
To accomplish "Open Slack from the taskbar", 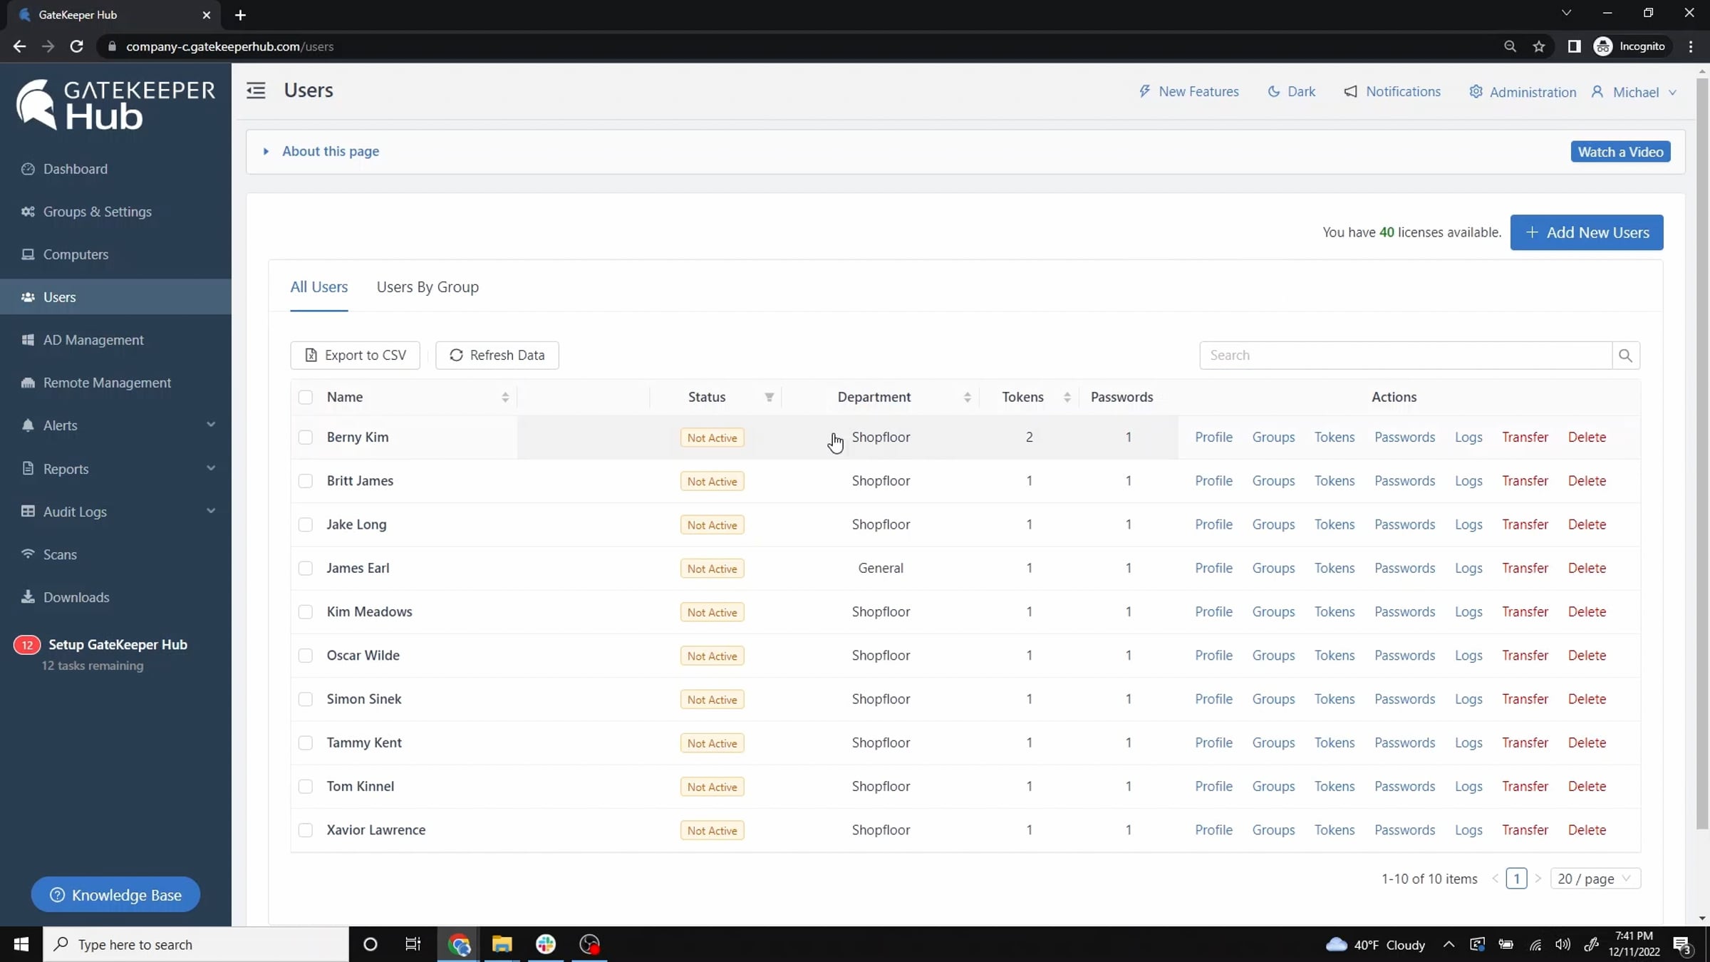I will coord(546,944).
